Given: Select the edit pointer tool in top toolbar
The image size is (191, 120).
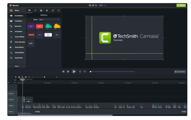Looking at the screenshot, I should pyautogui.click(x=90, y=5).
